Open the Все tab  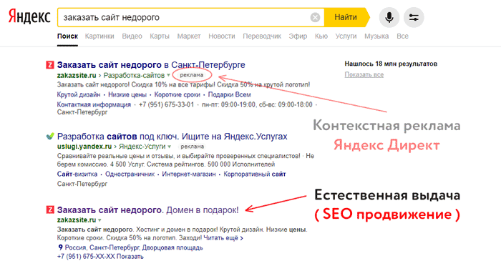[x=402, y=36]
